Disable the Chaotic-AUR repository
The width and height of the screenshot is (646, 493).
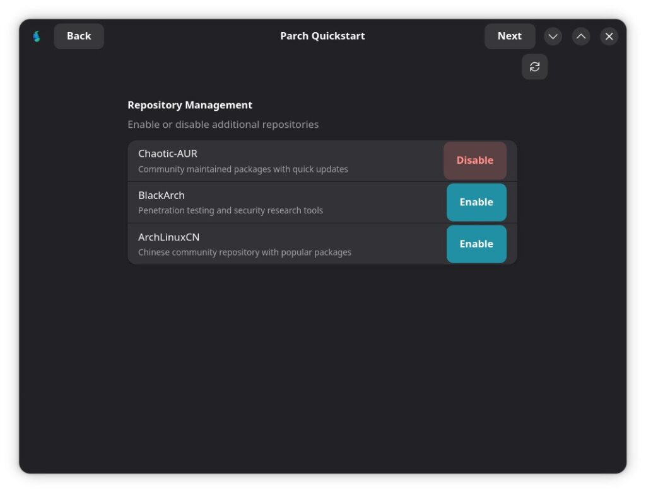tap(475, 161)
